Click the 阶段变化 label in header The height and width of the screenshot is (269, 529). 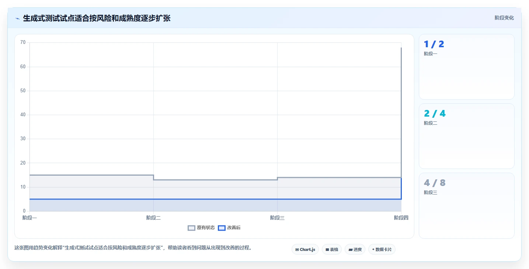click(504, 18)
